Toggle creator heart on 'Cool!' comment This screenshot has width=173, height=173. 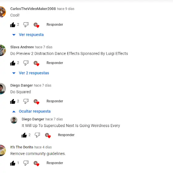click(36, 25)
